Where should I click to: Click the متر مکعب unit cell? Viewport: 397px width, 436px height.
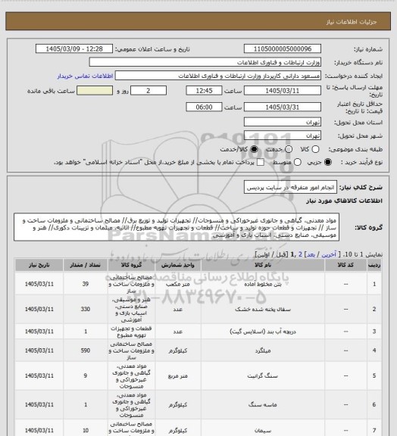tap(177, 284)
